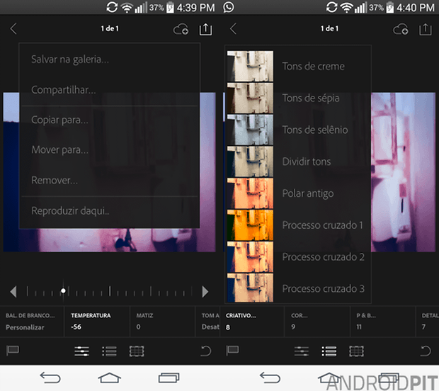Choose 'Mover para...' from the menu
The width and height of the screenshot is (439, 391).
[110, 150]
